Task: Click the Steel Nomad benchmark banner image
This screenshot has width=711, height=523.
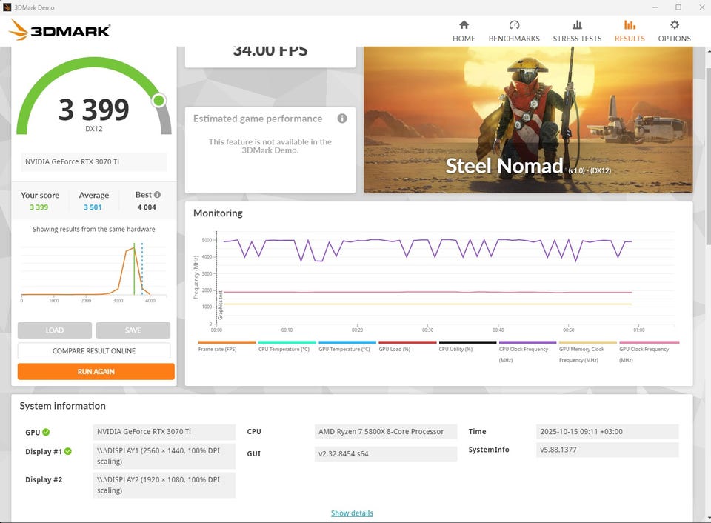Action: pos(528,119)
